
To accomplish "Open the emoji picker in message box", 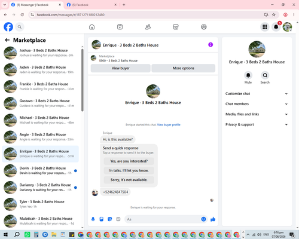I will [203, 219].
